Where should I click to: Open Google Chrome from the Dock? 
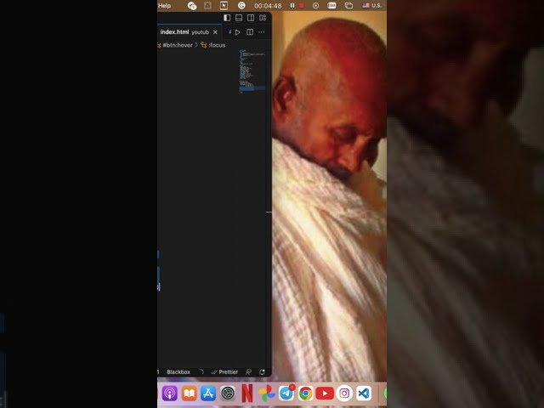point(305,394)
